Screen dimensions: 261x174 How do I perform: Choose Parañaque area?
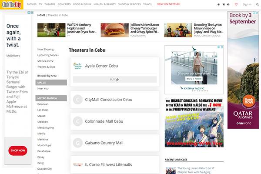[x=44, y=151]
